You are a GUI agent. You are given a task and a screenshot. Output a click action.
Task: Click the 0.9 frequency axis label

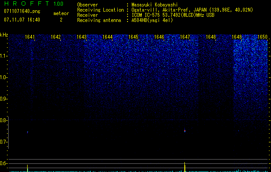(3, 99)
